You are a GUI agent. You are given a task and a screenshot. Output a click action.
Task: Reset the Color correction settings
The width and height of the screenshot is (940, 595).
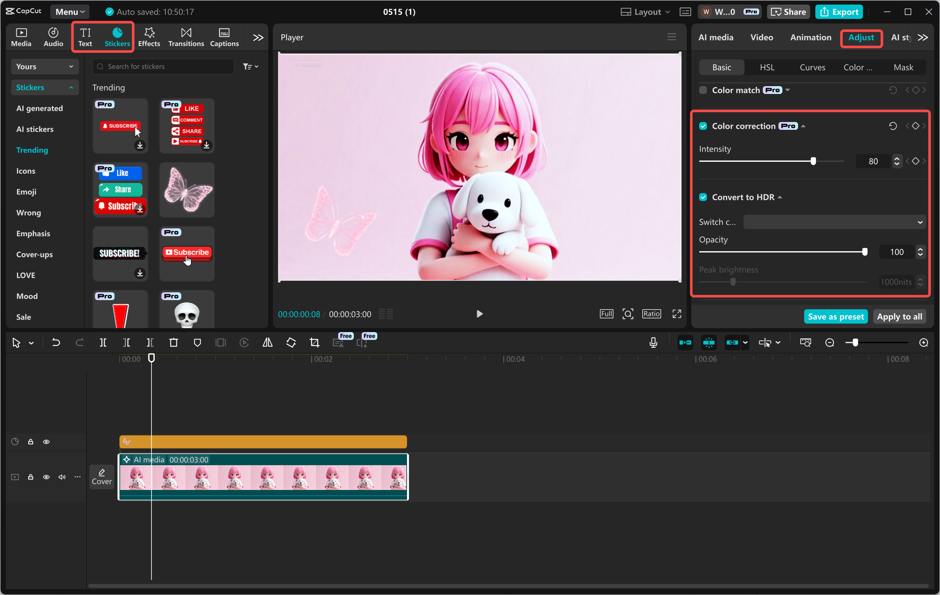(893, 126)
